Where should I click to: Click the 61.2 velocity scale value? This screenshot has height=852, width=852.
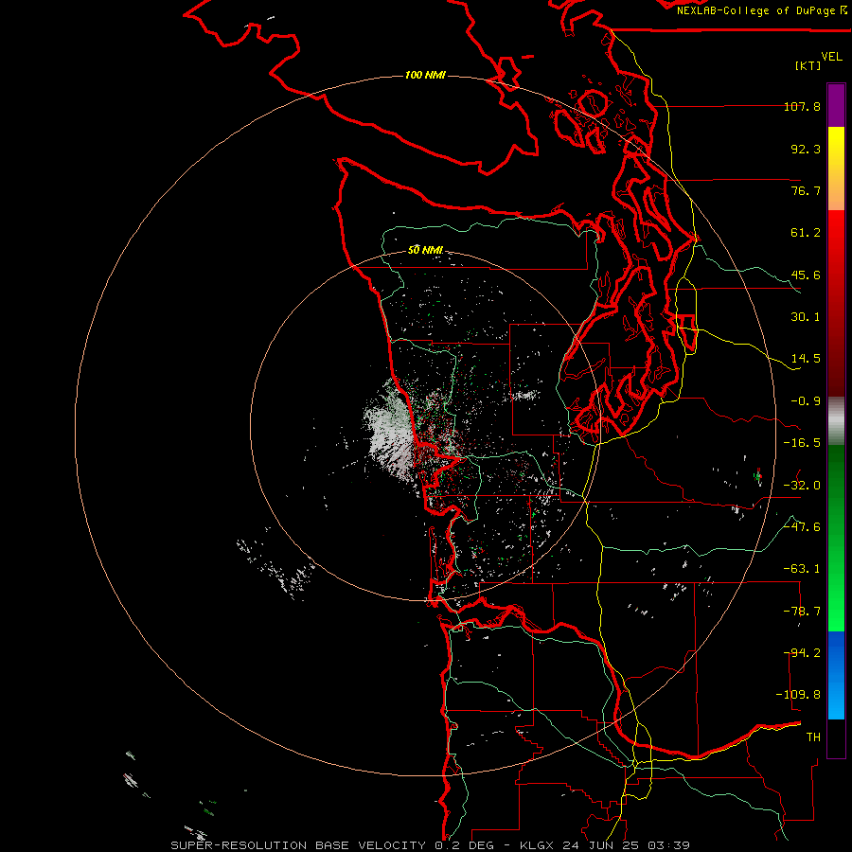coord(806,233)
